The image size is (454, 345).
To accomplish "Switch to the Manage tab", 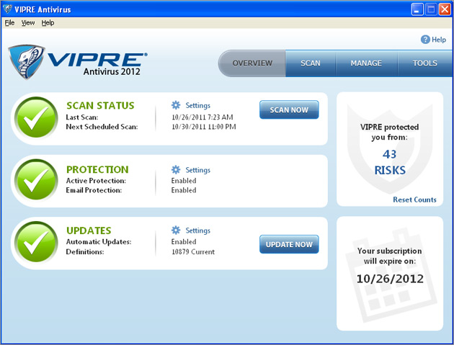I will [366, 63].
